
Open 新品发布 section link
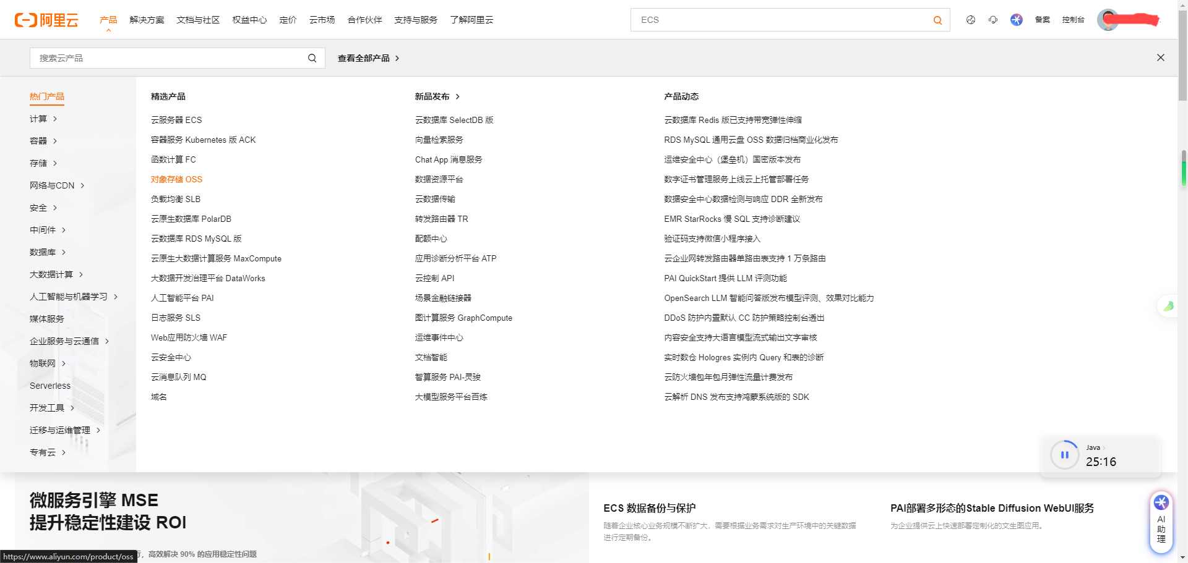coord(437,96)
